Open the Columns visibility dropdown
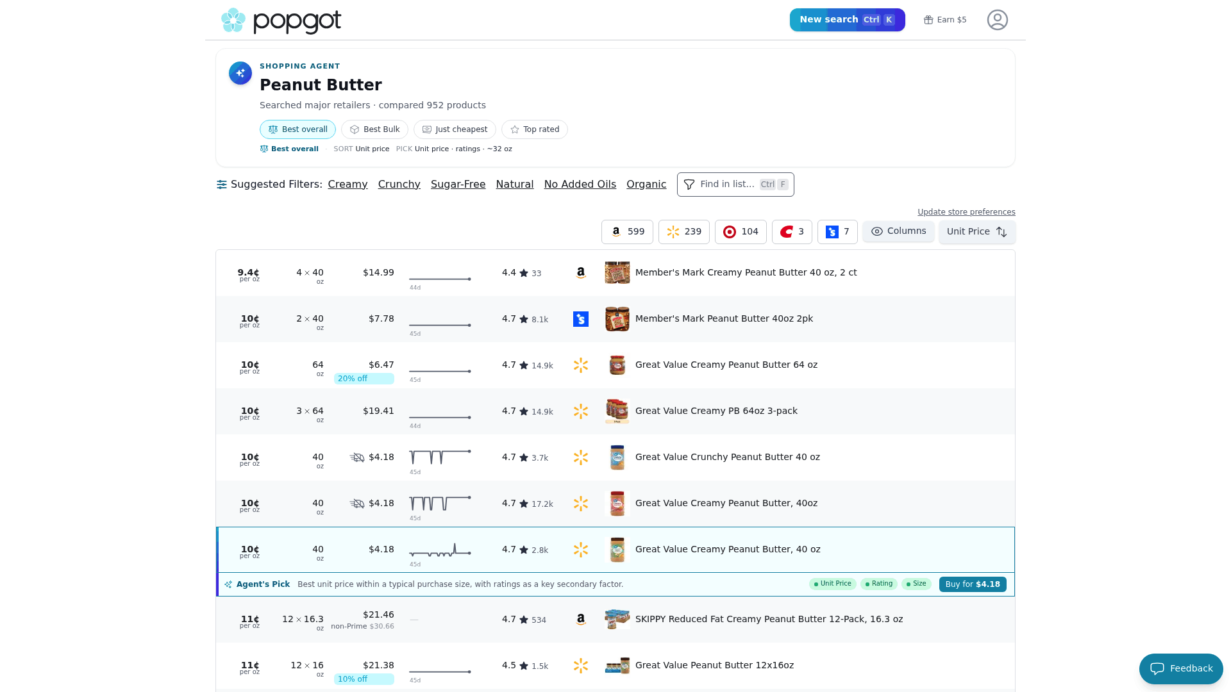 pos(898,231)
